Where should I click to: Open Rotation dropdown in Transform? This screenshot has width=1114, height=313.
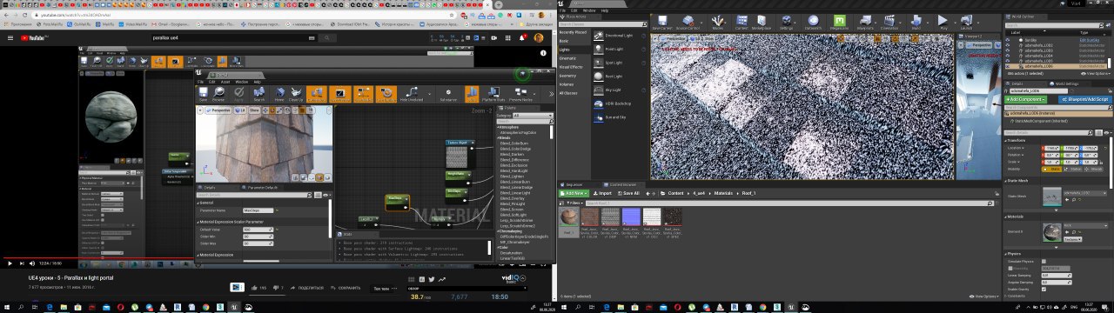click(1016, 155)
